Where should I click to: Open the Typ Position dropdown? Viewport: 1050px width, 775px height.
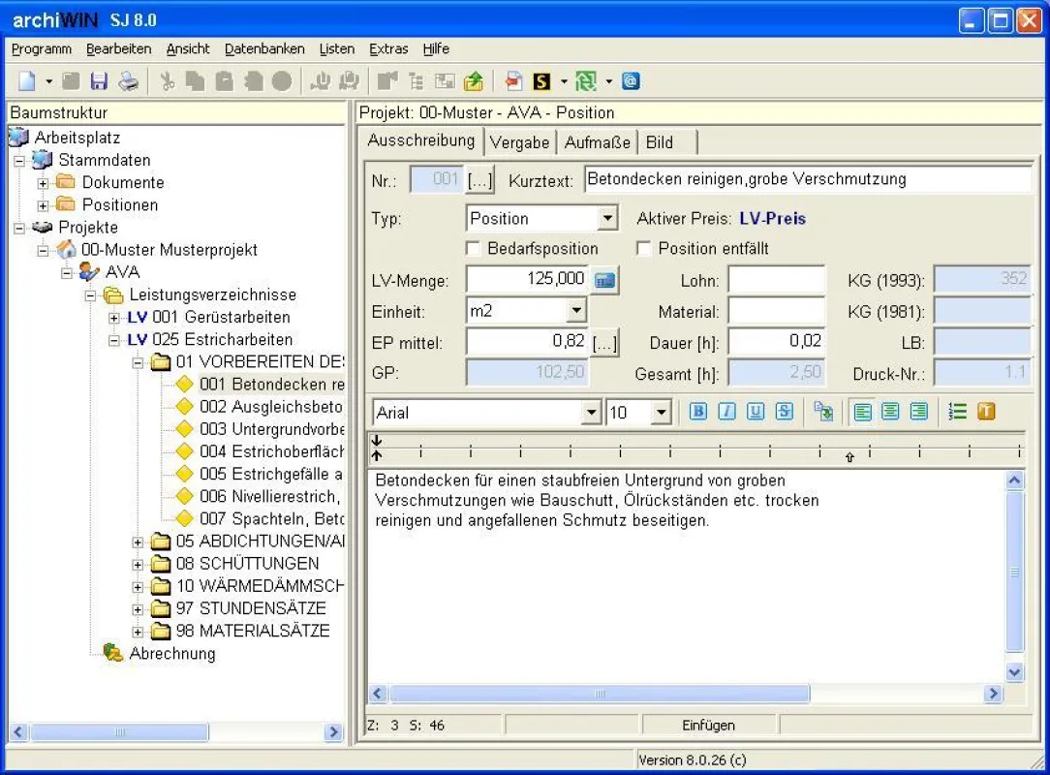[x=606, y=218]
